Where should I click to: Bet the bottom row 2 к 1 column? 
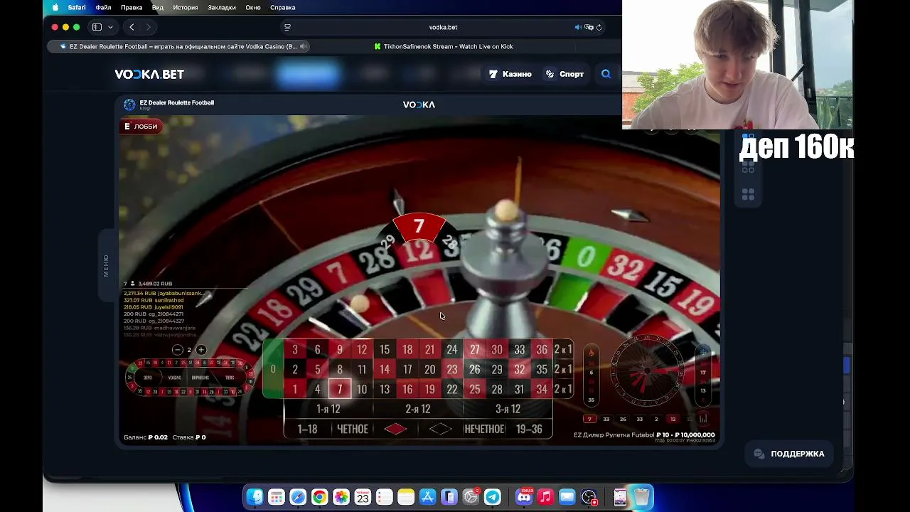[563, 389]
